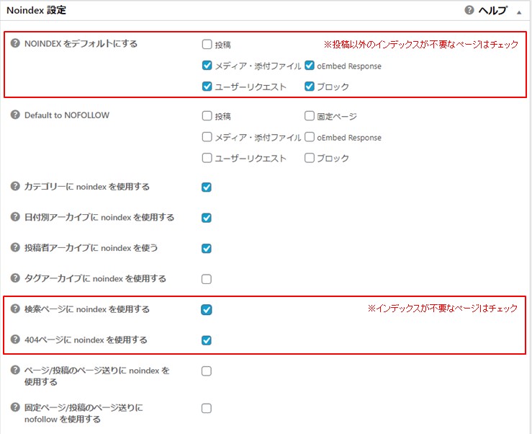Click help icon for 検索ページに noindex を使用する
This screenshot has width=532, height=434.
(15, 309)
